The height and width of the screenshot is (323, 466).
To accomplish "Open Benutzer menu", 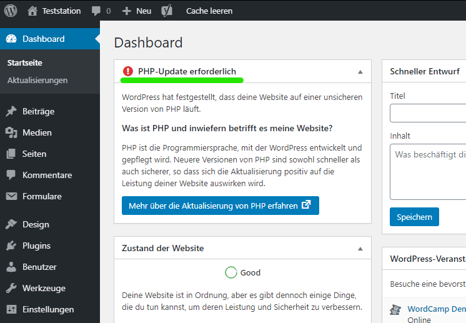I will (x=39, y=267).
